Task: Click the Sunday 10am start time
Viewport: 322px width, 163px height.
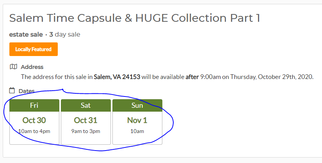Action: 137,131
